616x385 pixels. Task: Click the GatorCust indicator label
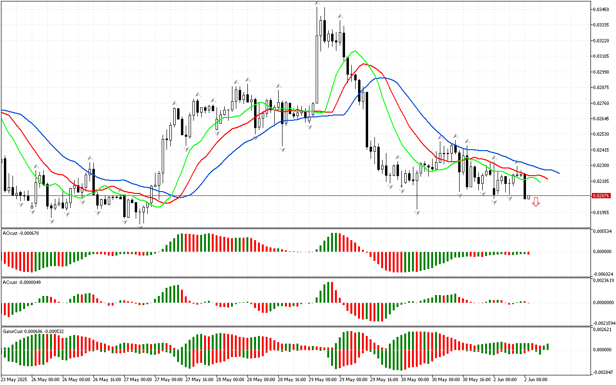[33, 332]
